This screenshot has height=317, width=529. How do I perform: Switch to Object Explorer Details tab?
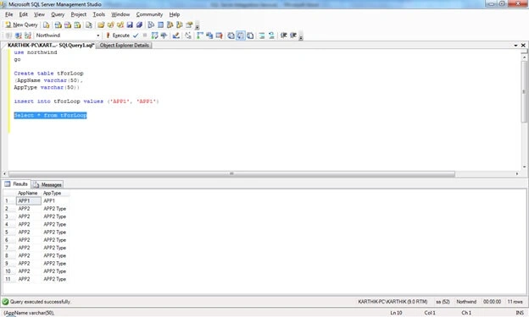pos(124,45)
